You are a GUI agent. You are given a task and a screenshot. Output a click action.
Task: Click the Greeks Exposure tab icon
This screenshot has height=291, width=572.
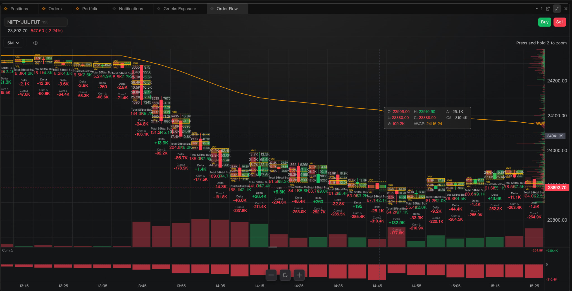[x=159, y=9]
